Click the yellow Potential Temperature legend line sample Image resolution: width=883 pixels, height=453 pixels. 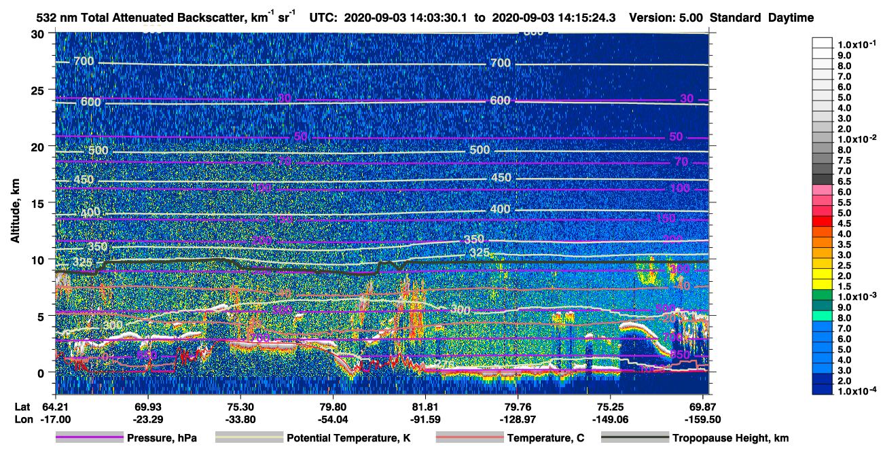coord(249,438)
